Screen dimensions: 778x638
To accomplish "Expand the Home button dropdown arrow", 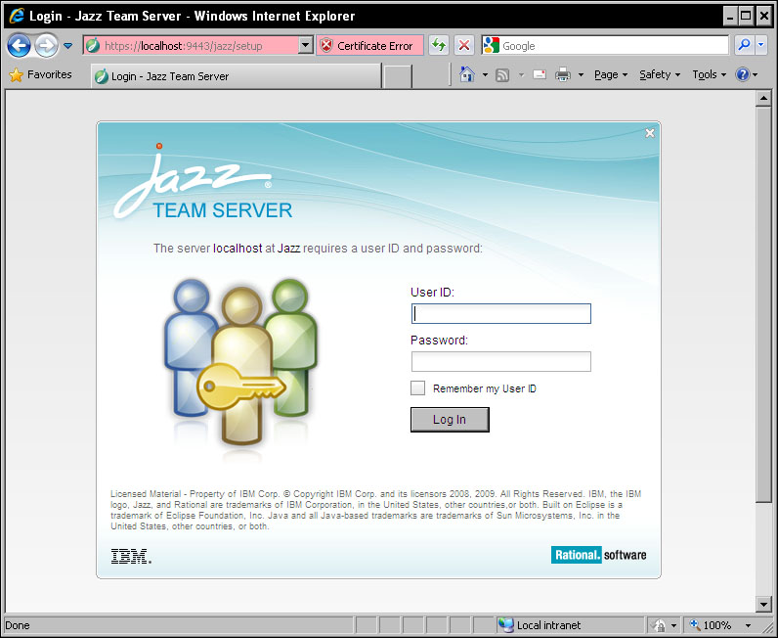I will tap(485, 75).
